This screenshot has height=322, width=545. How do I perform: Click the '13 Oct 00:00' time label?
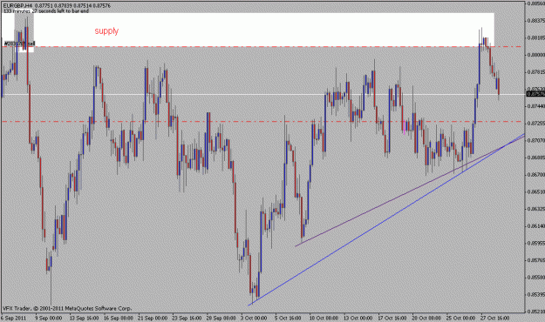coord(358,318)
